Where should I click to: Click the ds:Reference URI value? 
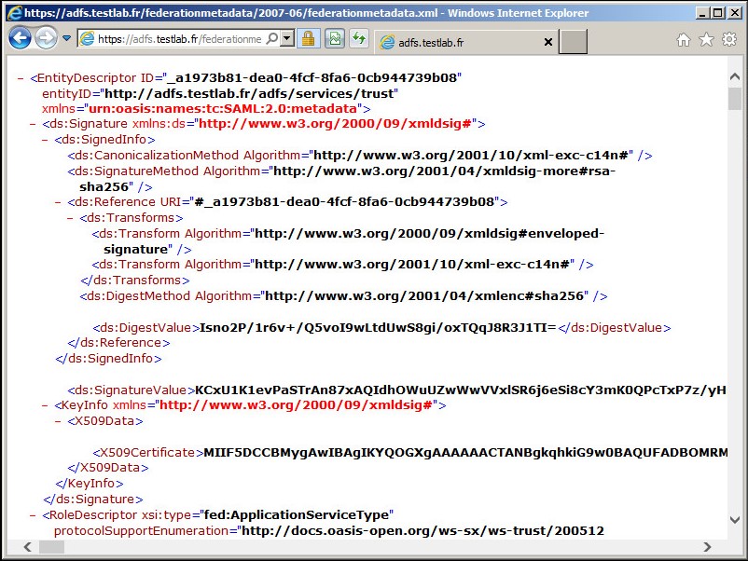344,202
